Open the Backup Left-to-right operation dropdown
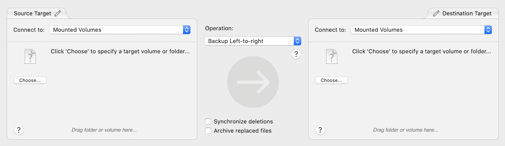 (x=253, y=41)
